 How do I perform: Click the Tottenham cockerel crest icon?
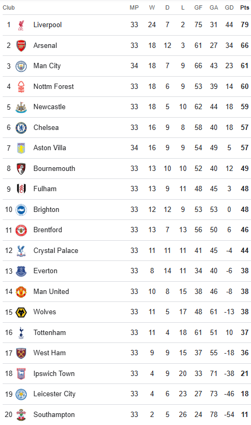[21, 333]
